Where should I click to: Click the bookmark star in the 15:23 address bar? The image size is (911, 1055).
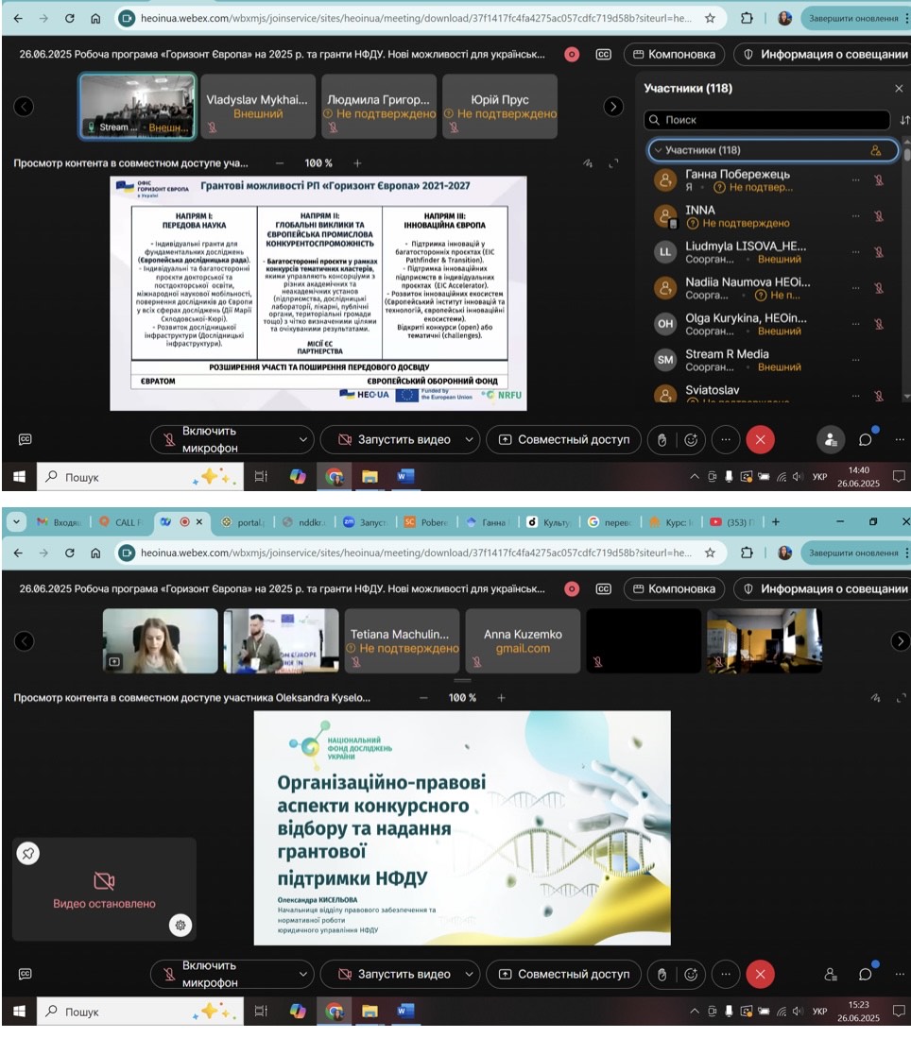point(710,553)
